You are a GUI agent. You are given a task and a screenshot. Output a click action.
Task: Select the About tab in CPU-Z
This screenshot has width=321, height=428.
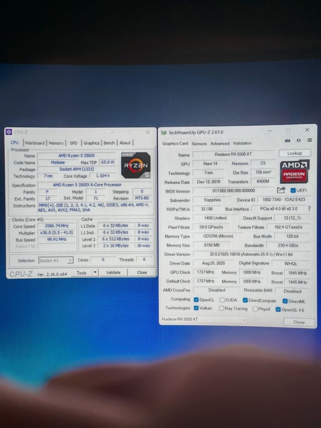[125, 143]
